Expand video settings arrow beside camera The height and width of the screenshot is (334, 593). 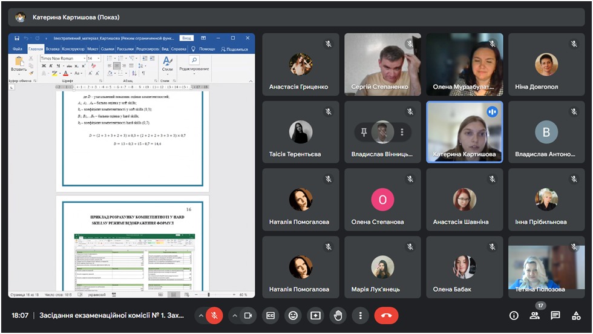(x=234, y=315)
